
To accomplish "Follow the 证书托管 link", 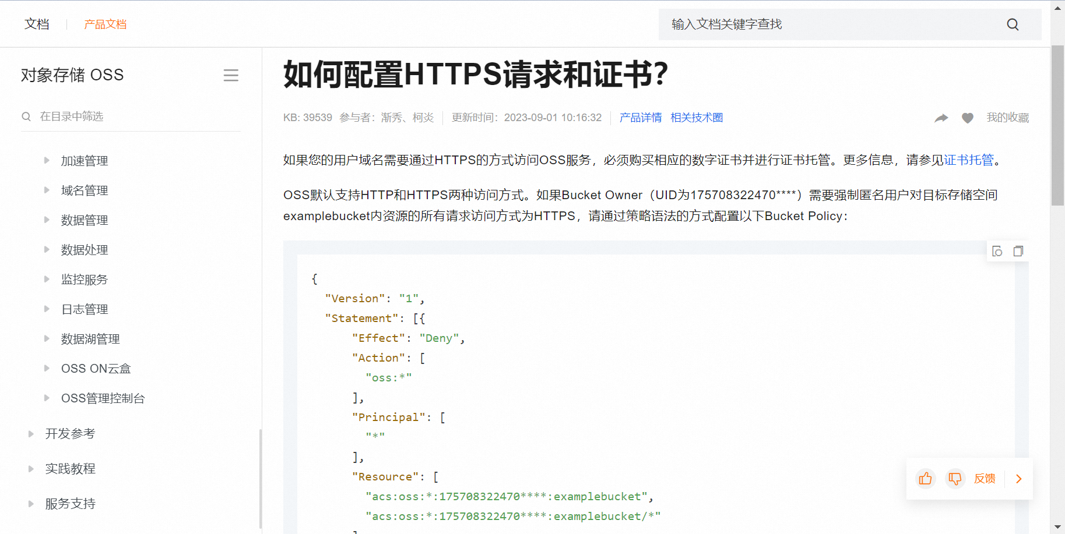I will pos(969,160).
